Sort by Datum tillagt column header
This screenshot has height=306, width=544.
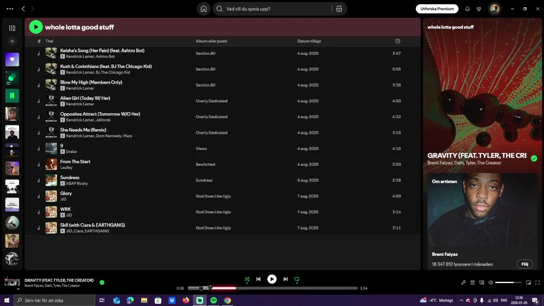coord(309,41)
